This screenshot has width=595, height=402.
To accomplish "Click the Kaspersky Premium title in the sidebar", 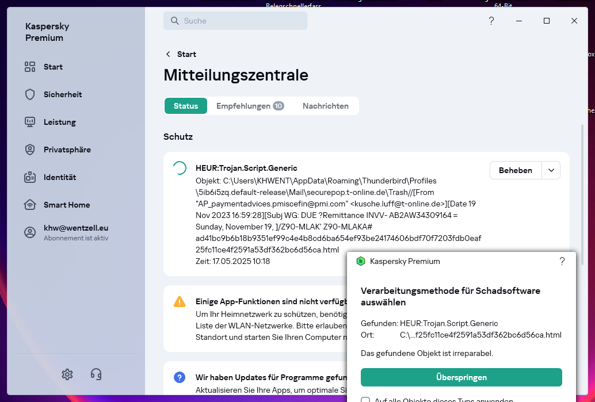I will coord(47,32).
